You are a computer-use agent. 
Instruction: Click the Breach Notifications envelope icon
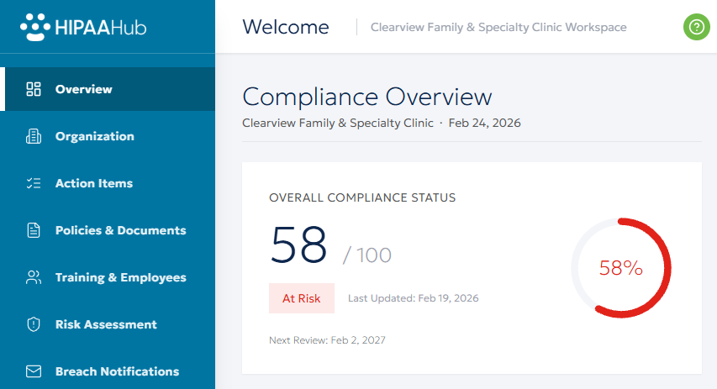tap(34, 371)
